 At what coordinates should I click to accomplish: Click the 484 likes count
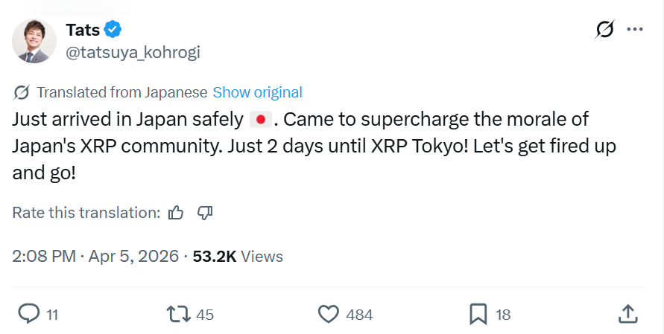coord(359,315)
